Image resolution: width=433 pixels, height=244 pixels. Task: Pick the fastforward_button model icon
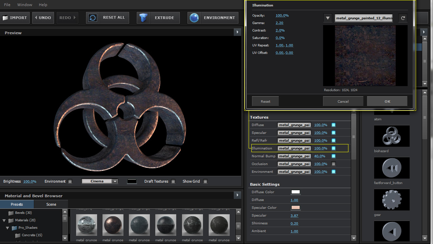point(392,168)
